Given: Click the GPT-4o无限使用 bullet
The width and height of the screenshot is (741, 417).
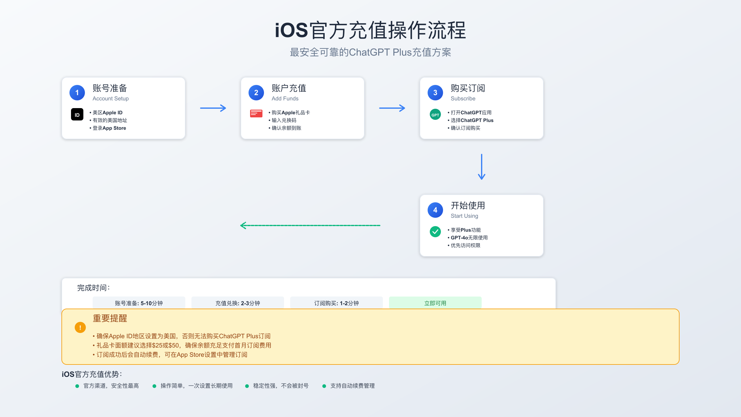Looking at the screenshot, I should coord(468,238).
